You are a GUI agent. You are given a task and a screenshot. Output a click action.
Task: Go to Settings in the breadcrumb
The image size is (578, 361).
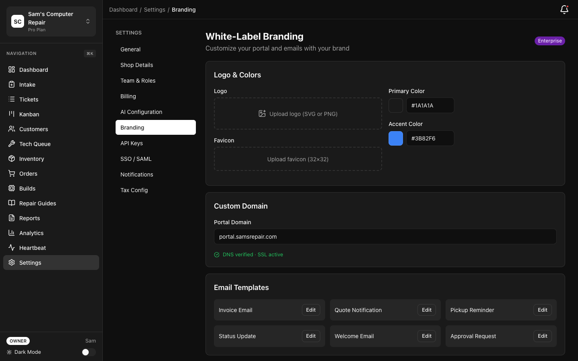[x=155, y=9]
